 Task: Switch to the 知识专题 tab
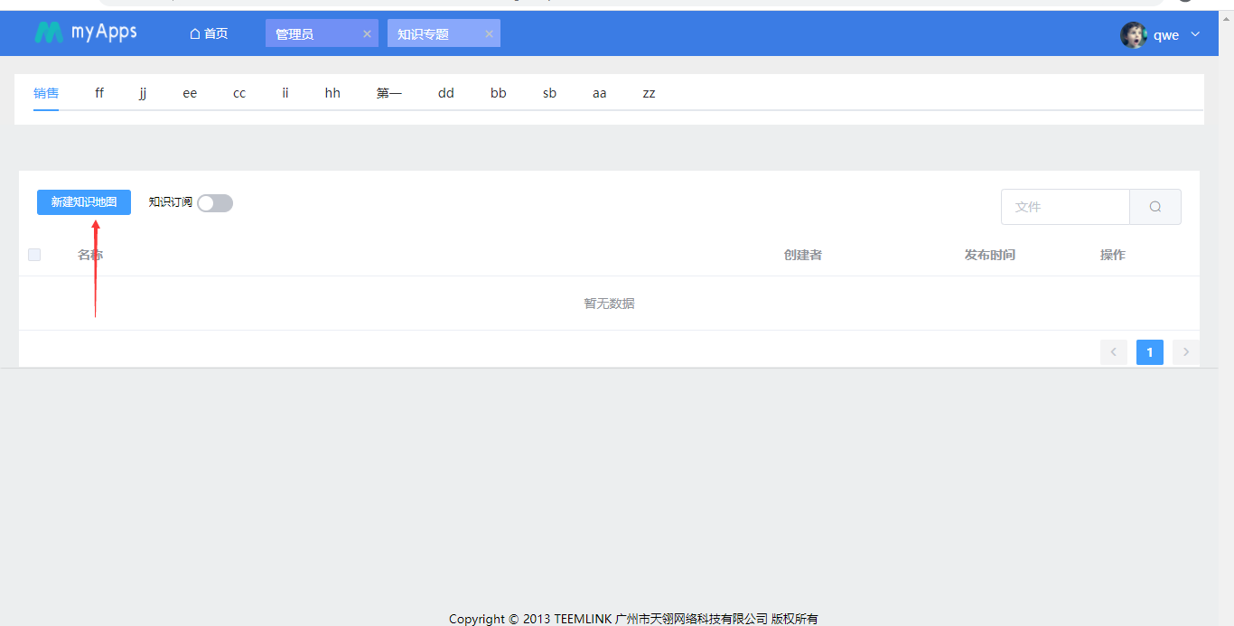tap(423, 33)
